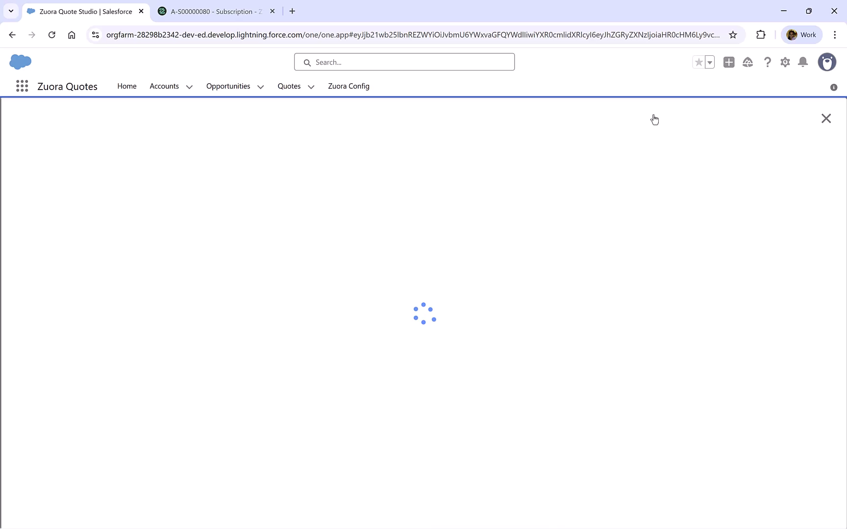
Task: Open browser extensions puzzle icon
Action: [761, 34]
